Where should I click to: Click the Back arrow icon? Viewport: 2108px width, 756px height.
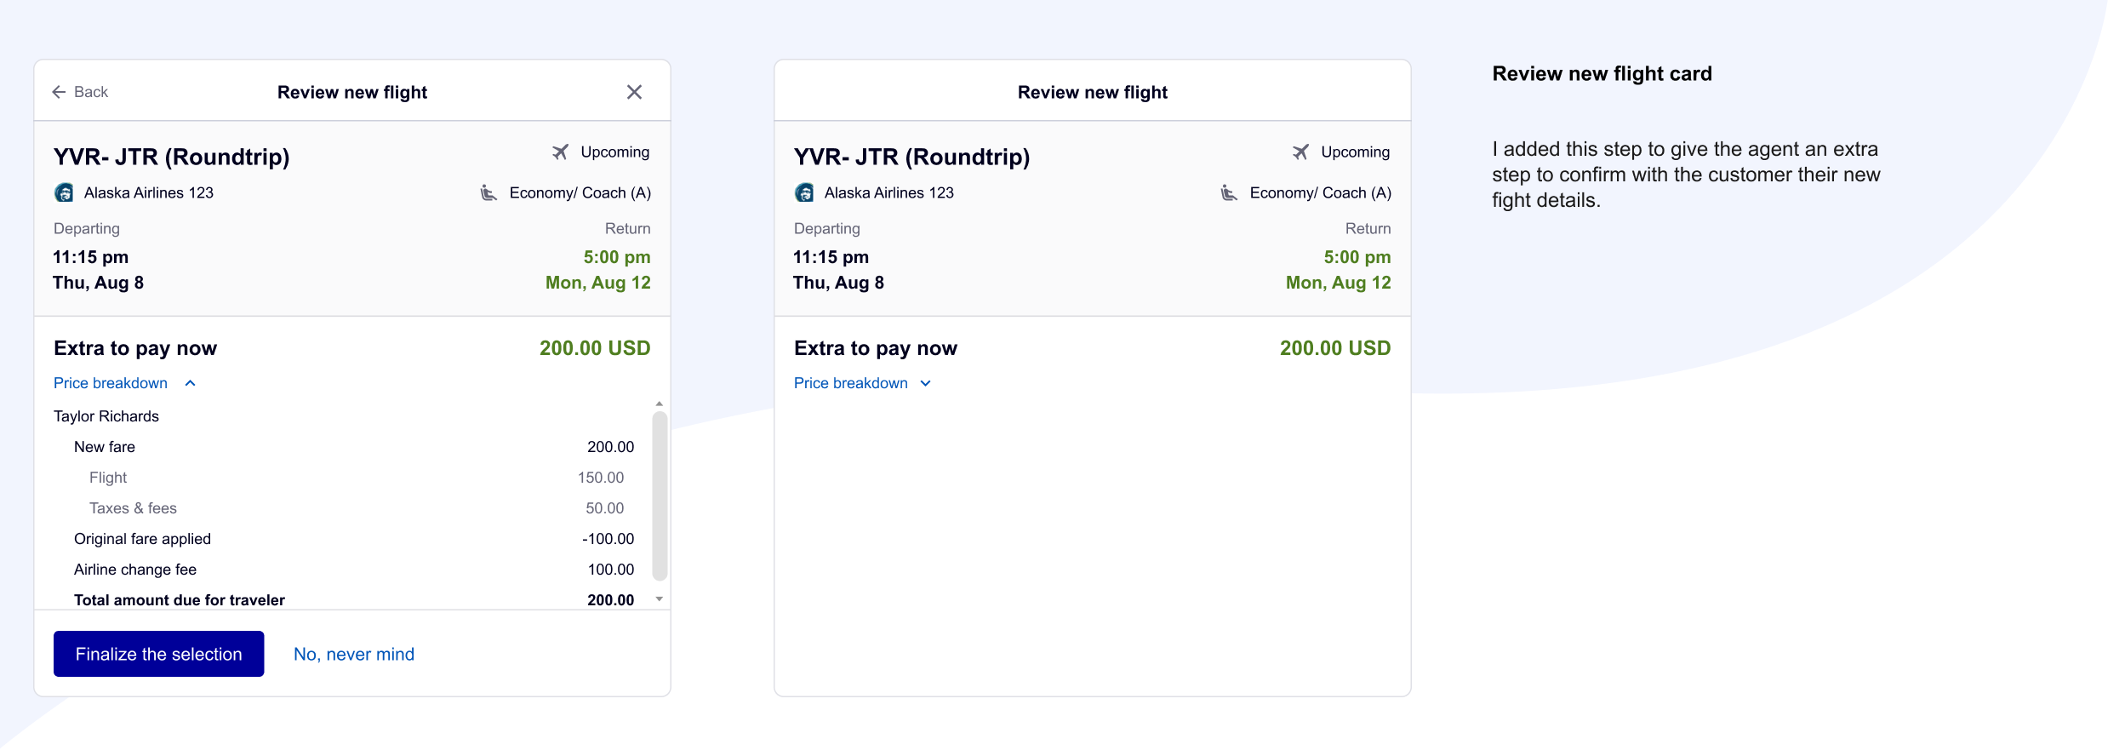pos(59,92)
